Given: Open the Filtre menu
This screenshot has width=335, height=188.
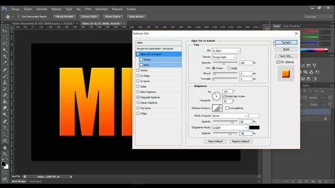Looking at the screenshot, I should tap(88, 9).
